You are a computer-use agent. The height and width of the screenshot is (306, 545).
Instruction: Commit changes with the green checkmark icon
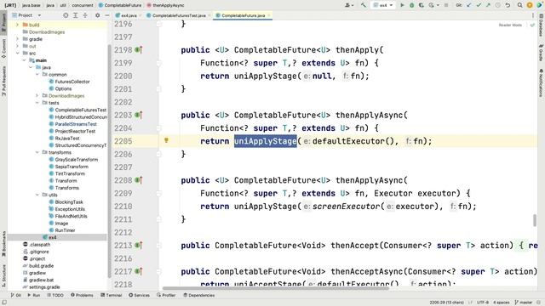tap(479, 5)
